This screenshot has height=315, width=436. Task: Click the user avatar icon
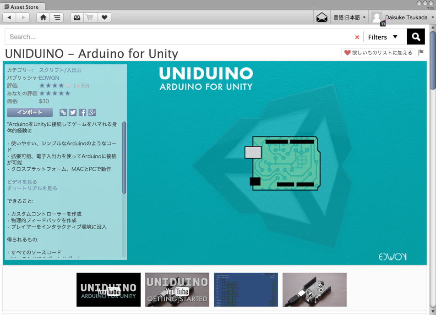377,17
